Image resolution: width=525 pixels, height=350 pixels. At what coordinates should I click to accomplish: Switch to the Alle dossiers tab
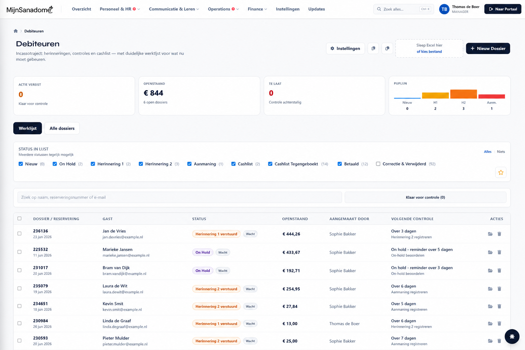point(62,128)
